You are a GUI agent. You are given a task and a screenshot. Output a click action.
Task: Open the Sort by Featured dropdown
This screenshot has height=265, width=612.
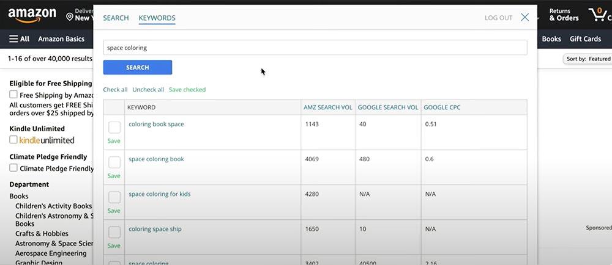pyautogui.click(x=588, y=59)
